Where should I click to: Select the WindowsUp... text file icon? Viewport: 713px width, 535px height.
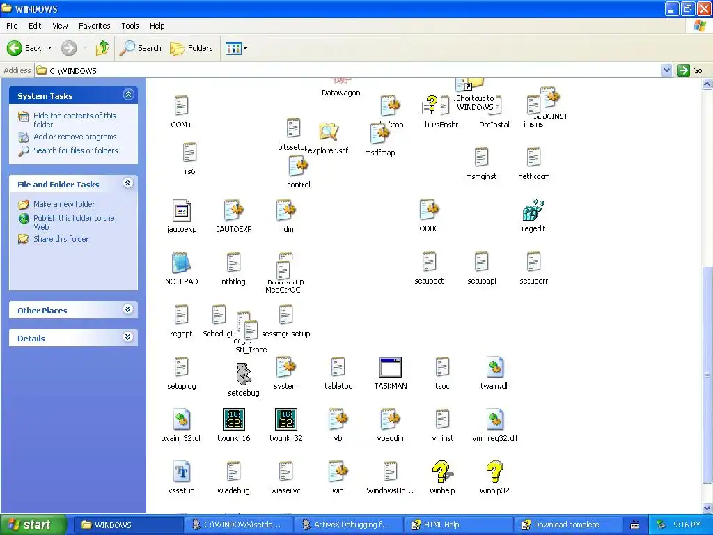390,472
